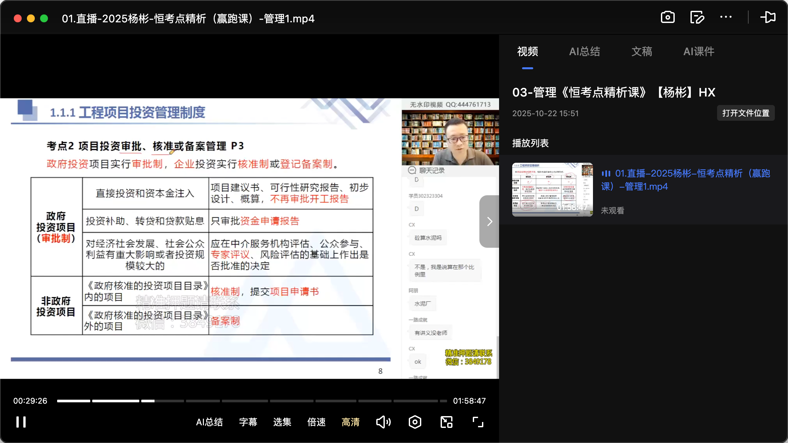The height and width of the screenshot is (443, 788).
Task: Open player settings via the hexagon icon
Action: pos(415,422)
